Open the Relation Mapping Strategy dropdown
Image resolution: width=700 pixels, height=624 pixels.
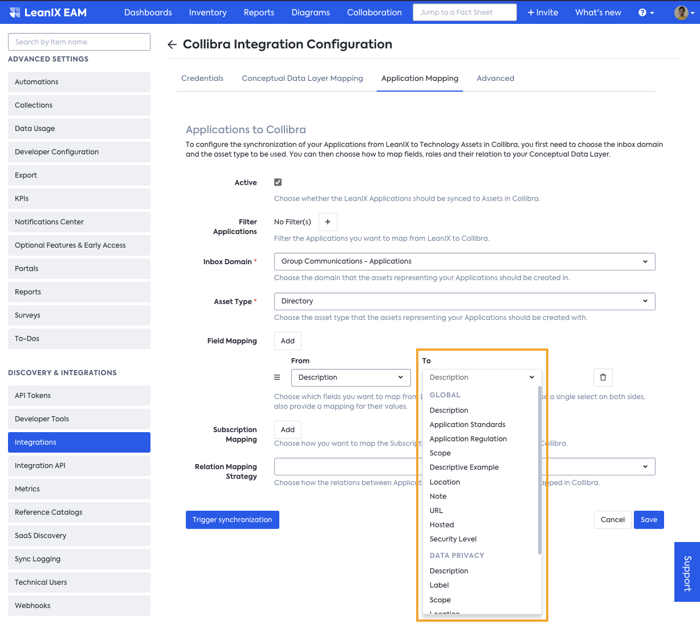[x=465, y=466]
